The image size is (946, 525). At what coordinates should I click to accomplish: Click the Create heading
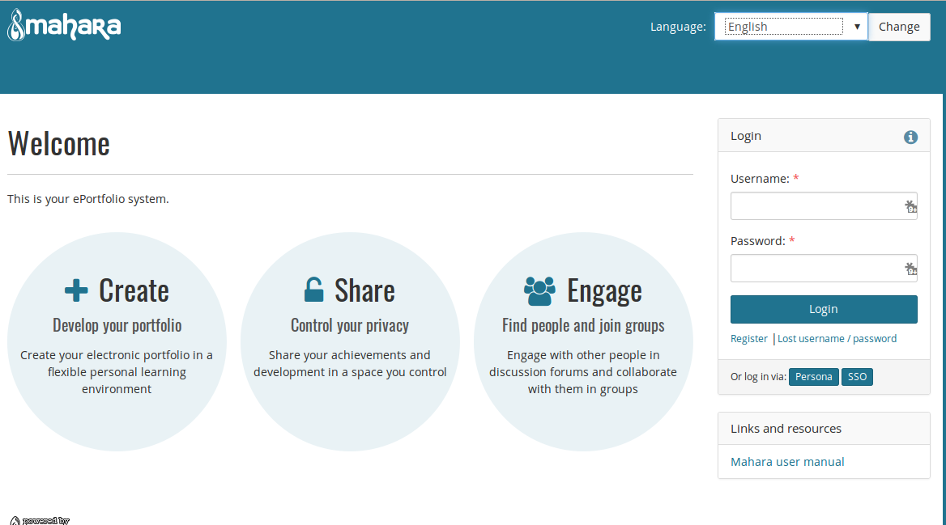[134, 290]
